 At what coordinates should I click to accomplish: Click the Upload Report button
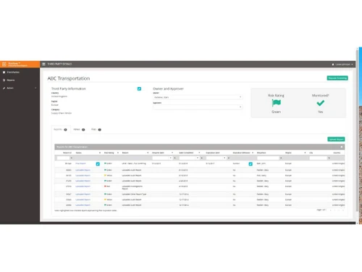click(336, 139)
